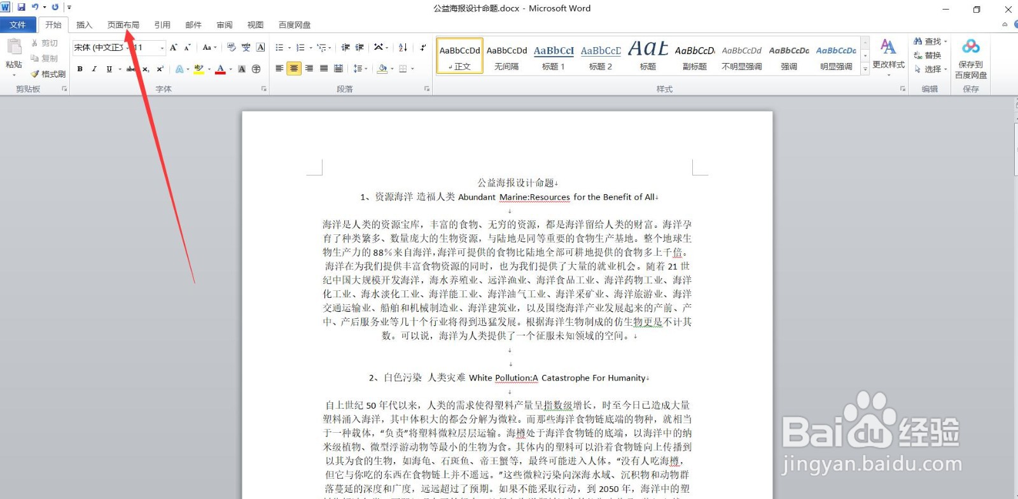
Task: Click the Enclose Characters (字) icon
Action: (256, 69)
